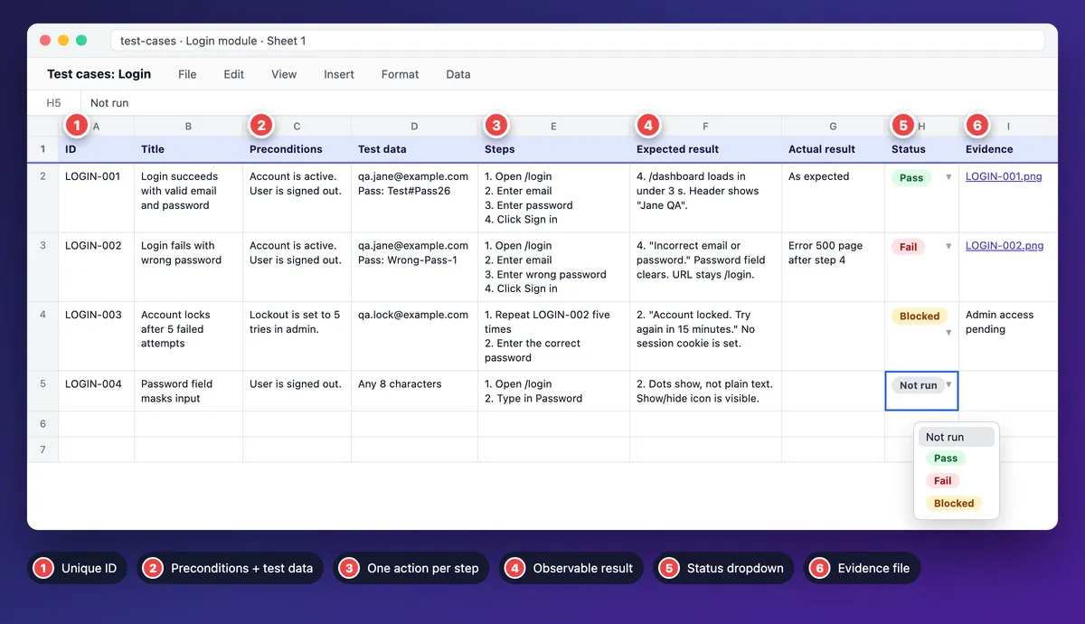Viewport: 1085px width, 624px height.
Task: Open the File menu
Action: tap(187, 74)
